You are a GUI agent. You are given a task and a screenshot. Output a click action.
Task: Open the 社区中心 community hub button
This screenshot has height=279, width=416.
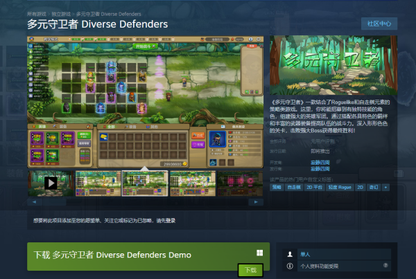pos(379,24)
